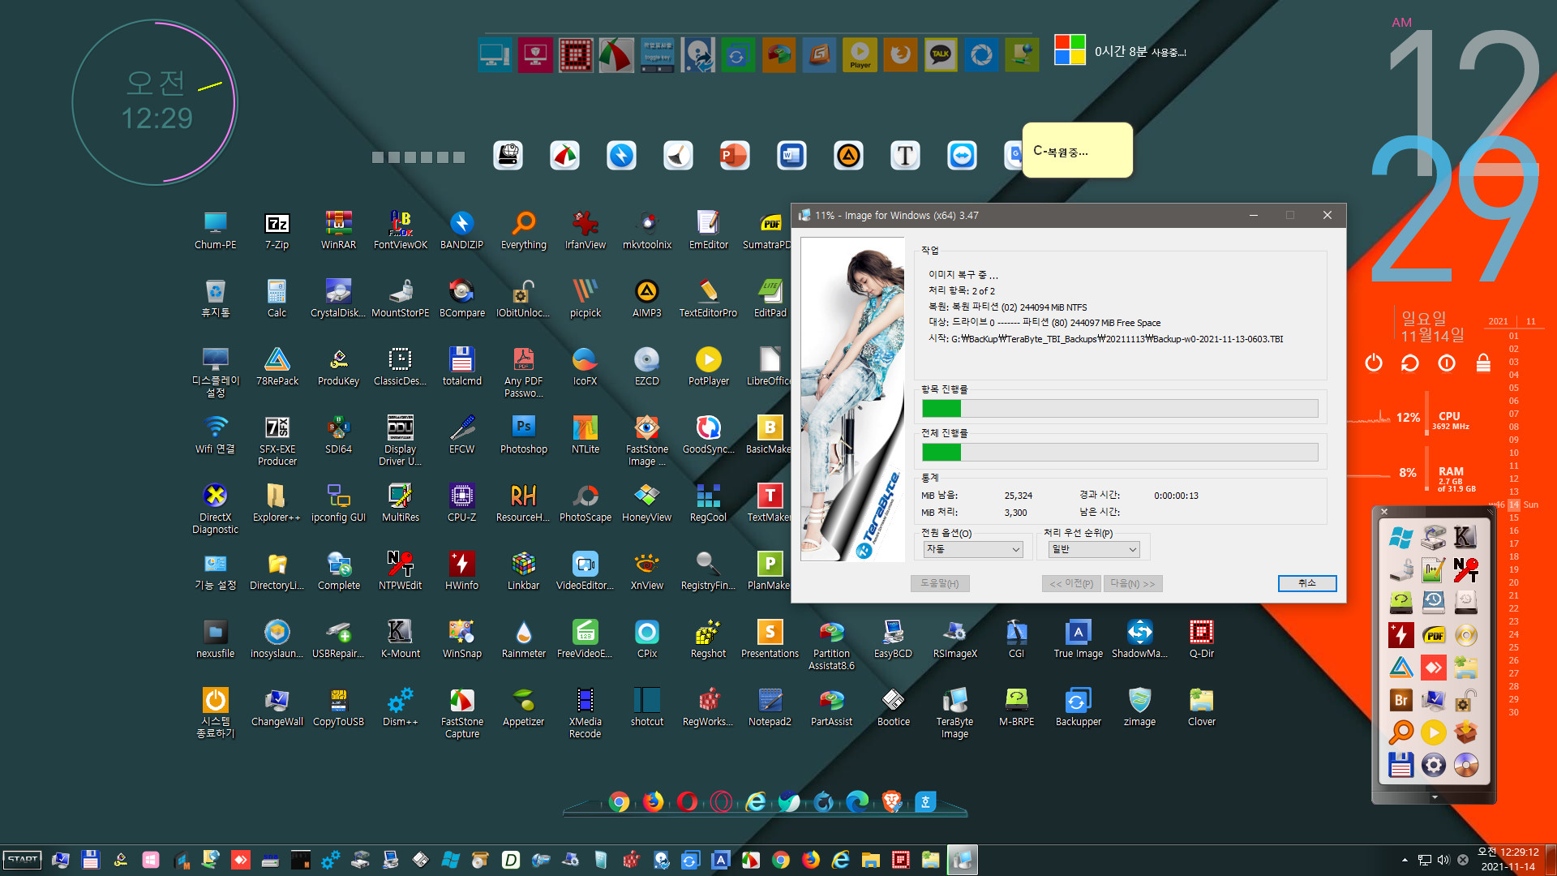Open 휴지통 recycle bin icon
Screen dimensions: 1557x876
coord(215,298)
